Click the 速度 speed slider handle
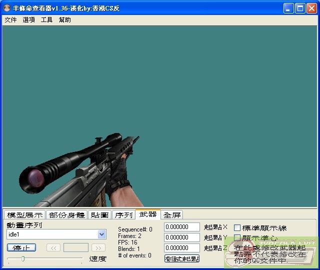This screenshot has width=320, height=270. pos(23,259)
